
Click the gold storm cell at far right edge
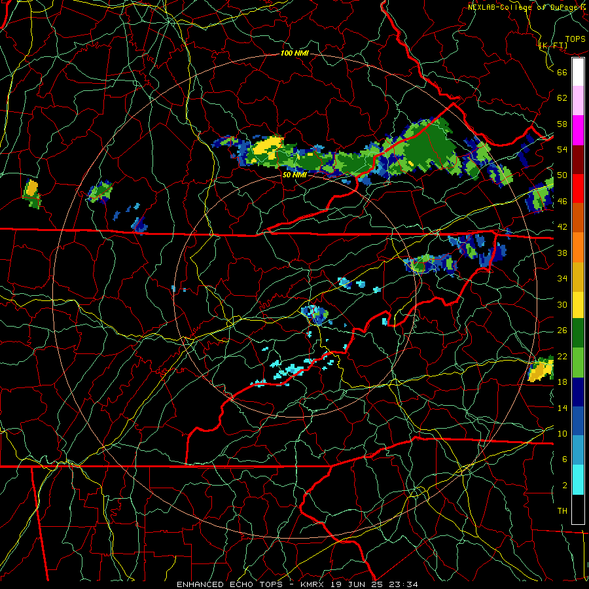(541, 370)
